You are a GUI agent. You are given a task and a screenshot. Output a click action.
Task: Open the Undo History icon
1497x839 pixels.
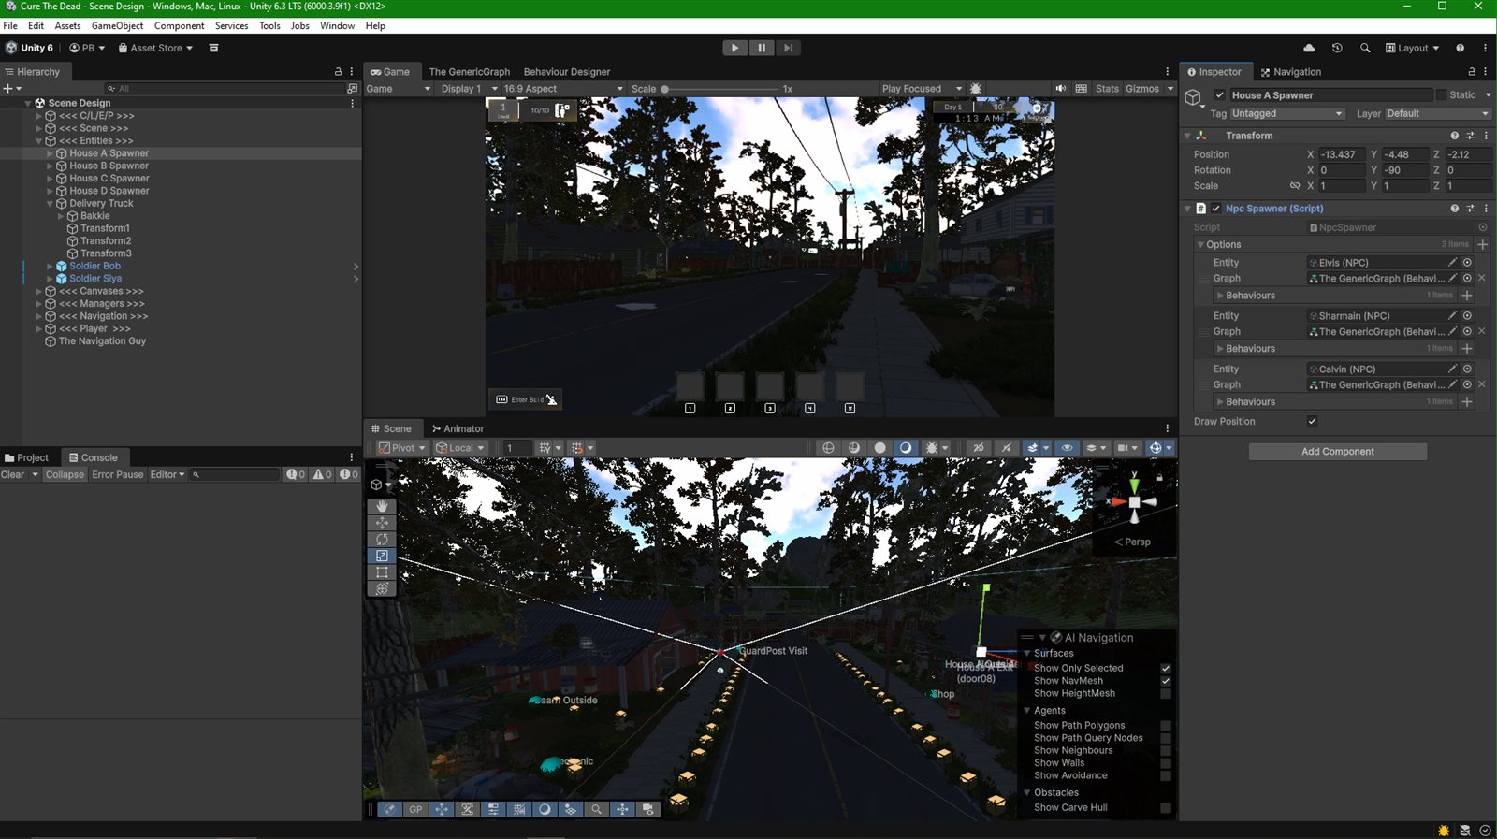pyautogui.click(x=1337, y=48)
